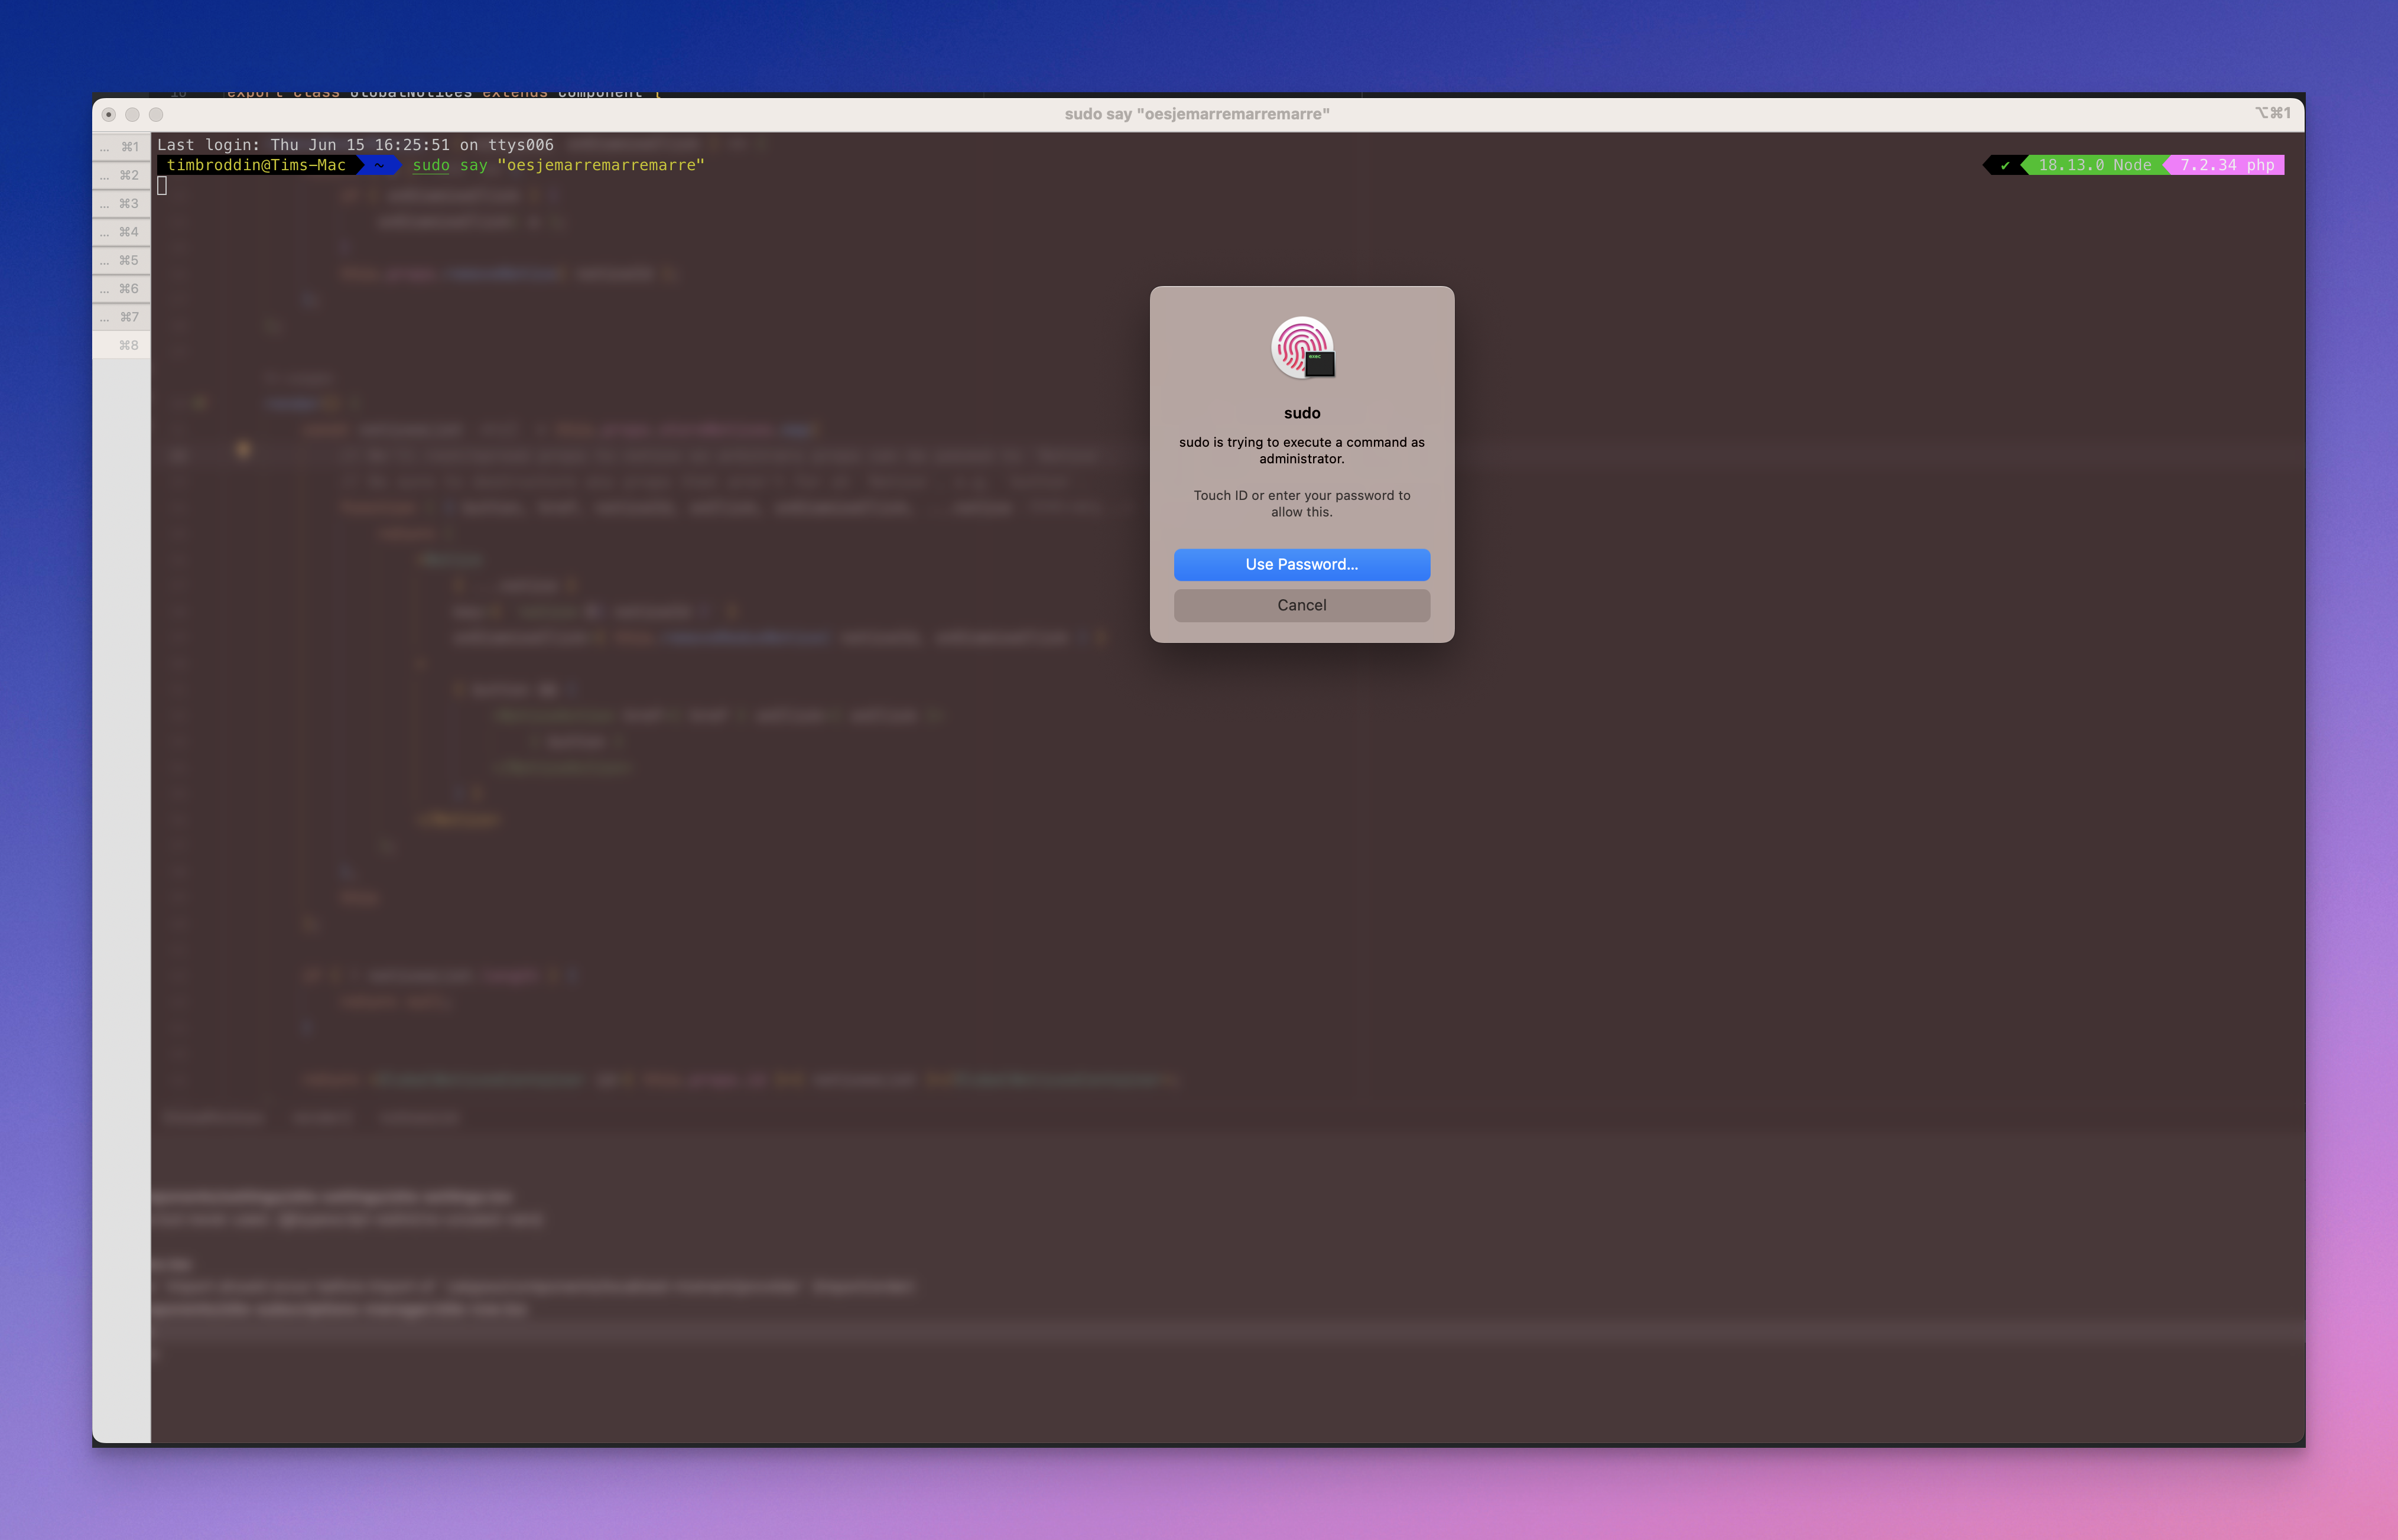Click the terminal block cursor
The height and width of the screenshot is (1540, 2398).
point(162,185)
